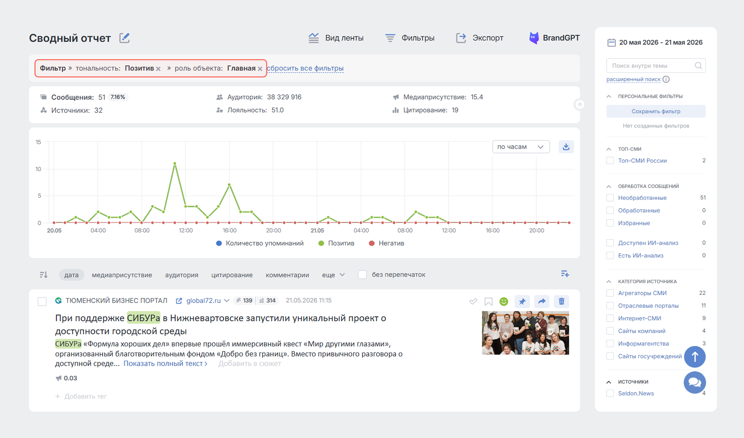Open the date range calendar icon
This screenshot has height=438, width=744.
pos(611,43)
